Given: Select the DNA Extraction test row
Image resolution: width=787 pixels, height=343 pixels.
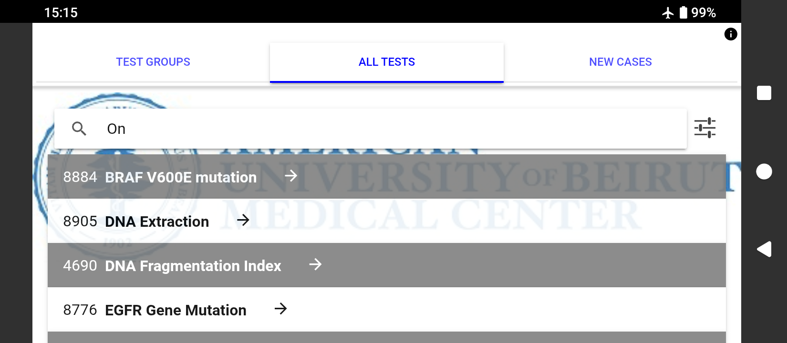Looking at the screenshot, I should pyautogui.click(x=157, y=222).
